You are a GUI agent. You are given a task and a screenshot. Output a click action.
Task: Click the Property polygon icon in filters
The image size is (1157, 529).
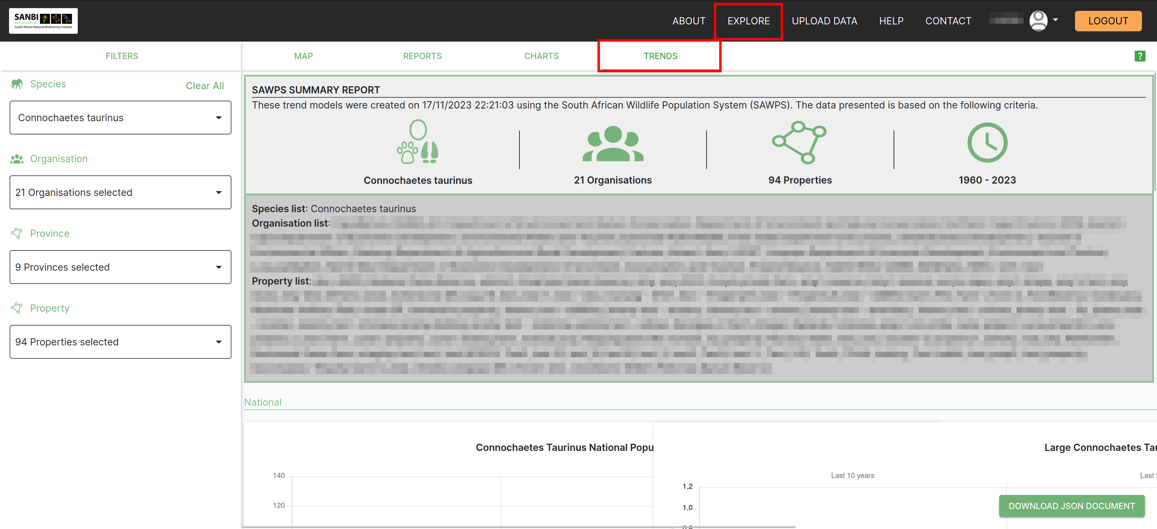pyautogui.click(x=17, y=308)
